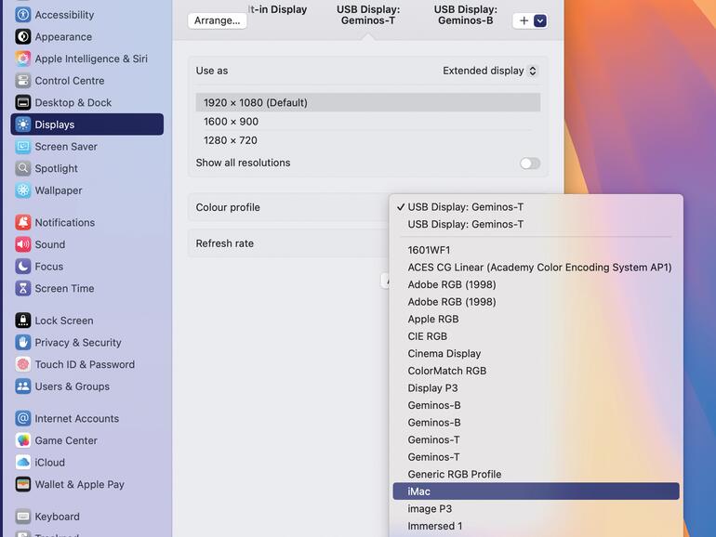The height and width of the screenshot is (537, 716).
Task: Switch to USB Display: Geminos-B tab
Action: coord(465,15)
